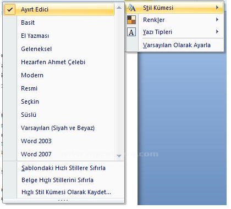Select Varsayılan (Siyah ve Beyaz) style set

(x=59, y=128)
